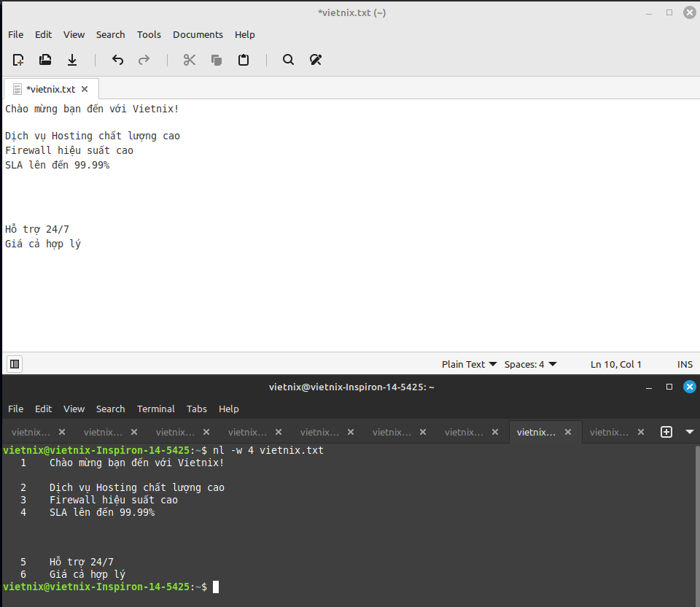The image size is (700, 607).
Task: Open the text editor's Edit menu
Action: pos(43,34)
